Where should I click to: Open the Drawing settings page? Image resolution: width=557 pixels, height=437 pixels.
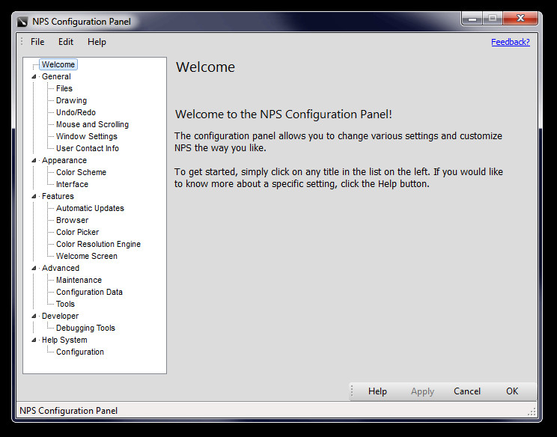click(x=71, y=100)
